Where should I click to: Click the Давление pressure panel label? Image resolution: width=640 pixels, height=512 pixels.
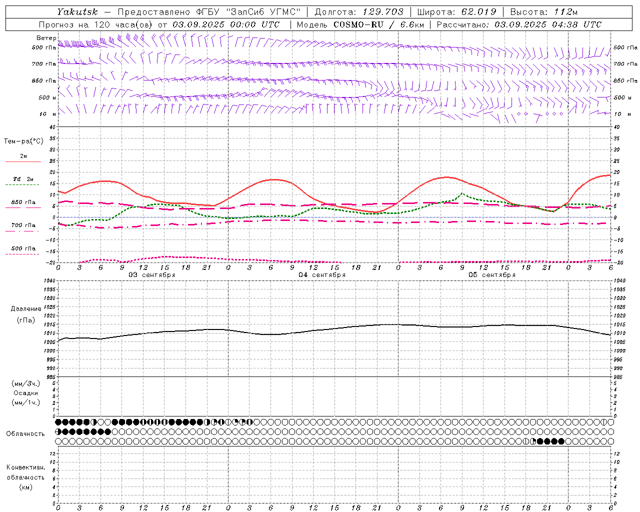coord(26,309)
